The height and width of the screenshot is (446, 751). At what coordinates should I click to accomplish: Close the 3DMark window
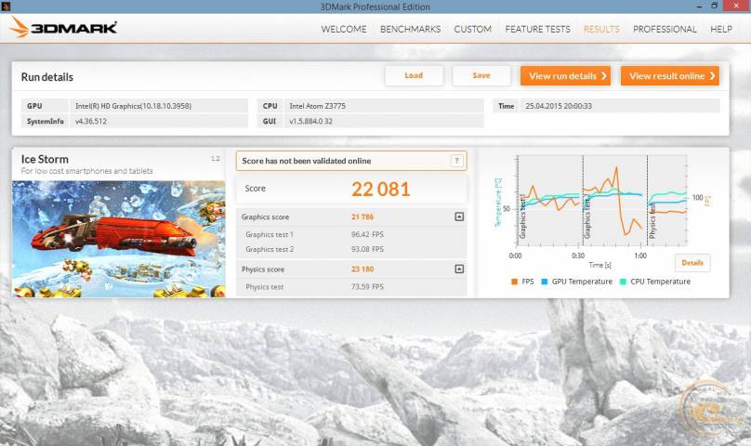click(737, 7)
